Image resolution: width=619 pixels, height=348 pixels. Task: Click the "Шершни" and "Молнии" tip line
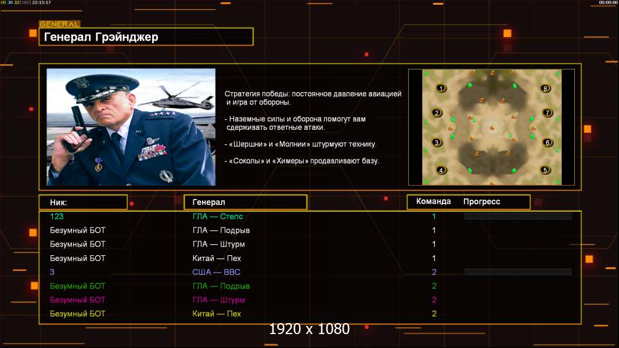[301, 144]
